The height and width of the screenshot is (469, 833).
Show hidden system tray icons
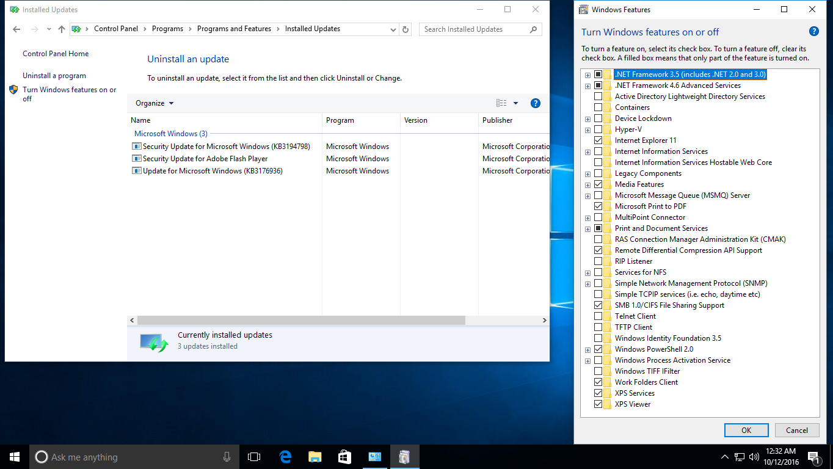pos(724,457)
